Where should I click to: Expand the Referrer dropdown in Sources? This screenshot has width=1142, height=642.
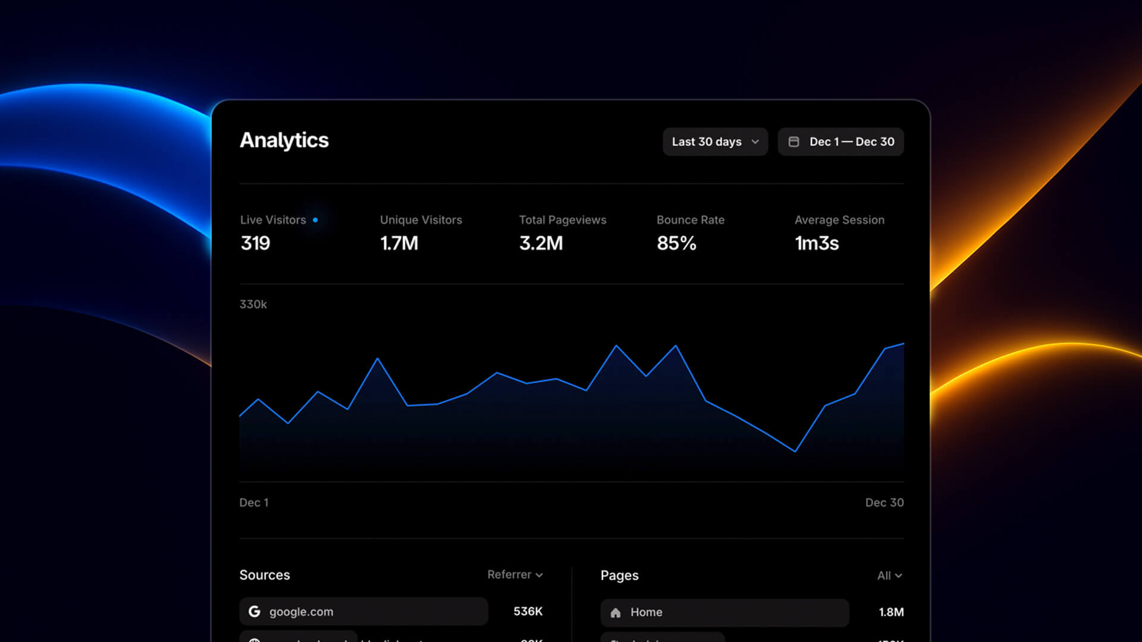click(515, 575)
